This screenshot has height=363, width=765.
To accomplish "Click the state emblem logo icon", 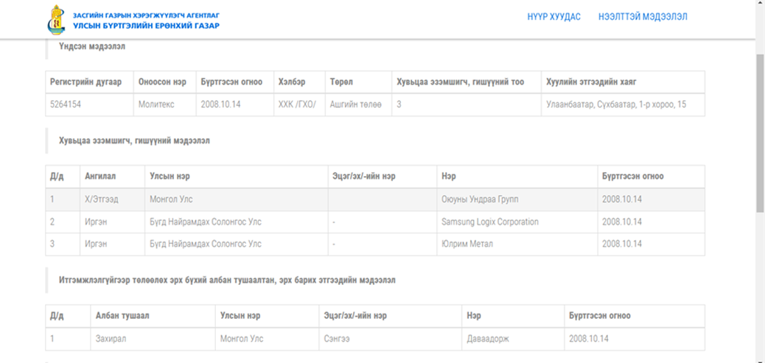I will (57, 19).
